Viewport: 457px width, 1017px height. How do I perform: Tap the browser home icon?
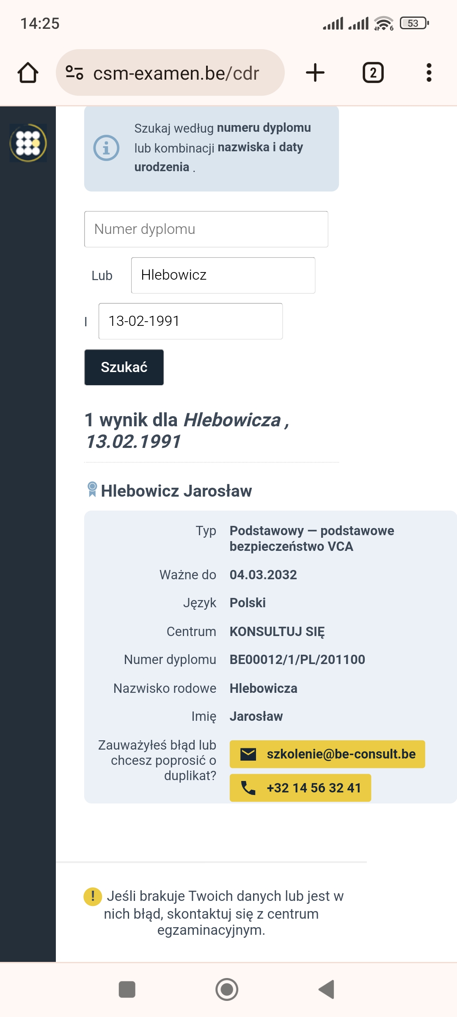28,72
